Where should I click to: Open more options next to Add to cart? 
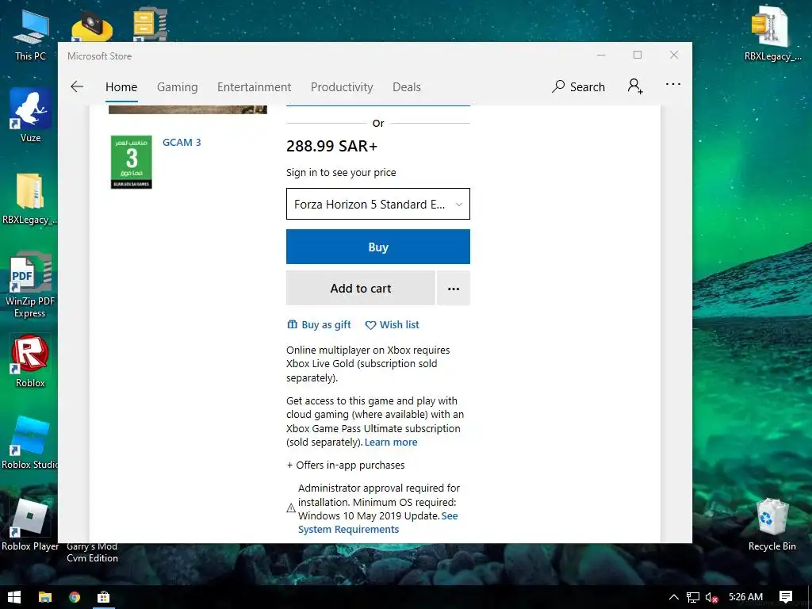453,289
